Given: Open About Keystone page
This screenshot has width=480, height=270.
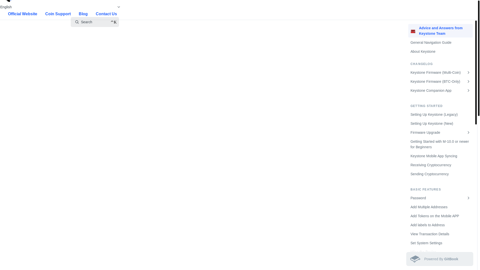Looking at the screenshot, I should click(440, 51).
